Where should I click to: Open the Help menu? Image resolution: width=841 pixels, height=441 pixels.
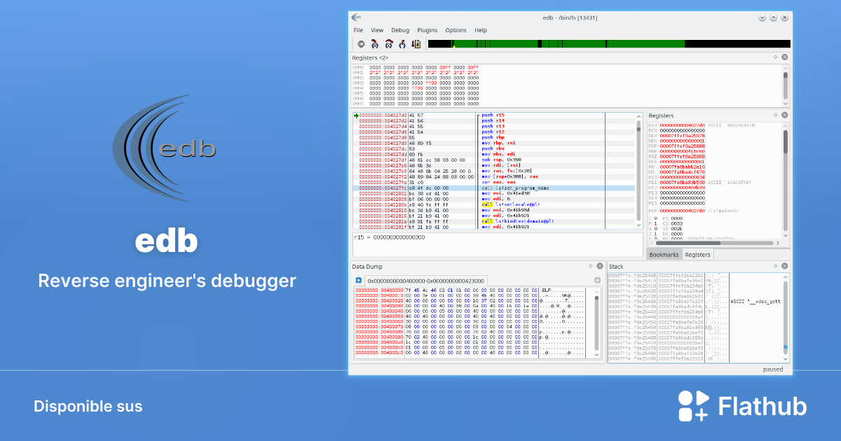tap(481, 30)
